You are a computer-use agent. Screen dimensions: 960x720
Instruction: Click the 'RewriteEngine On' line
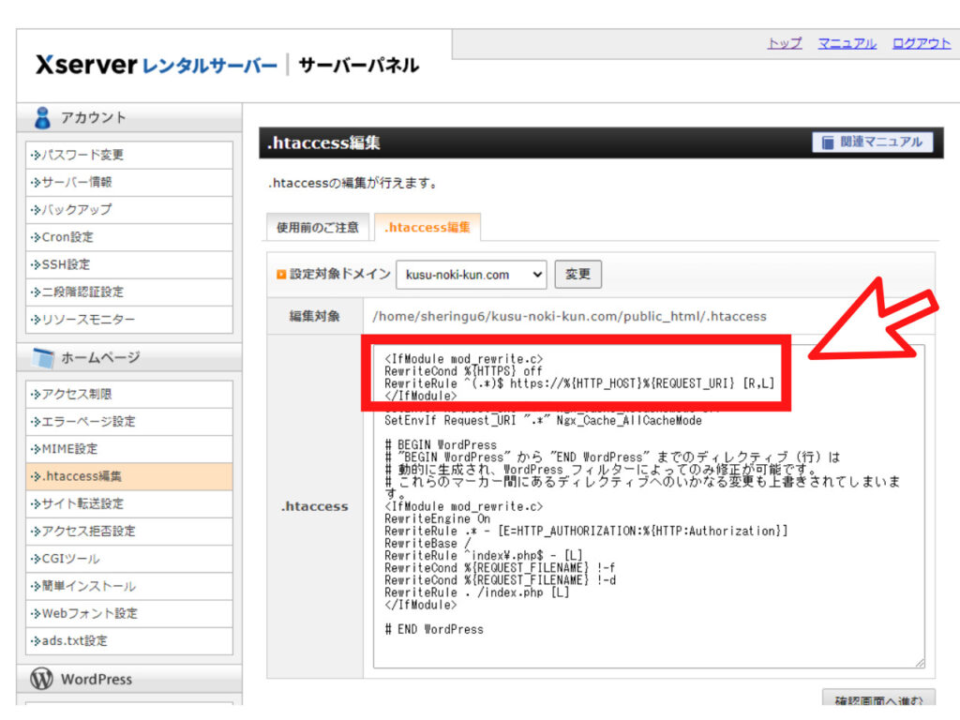437,519
